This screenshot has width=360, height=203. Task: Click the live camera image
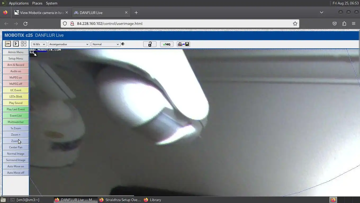pos(195,123)
